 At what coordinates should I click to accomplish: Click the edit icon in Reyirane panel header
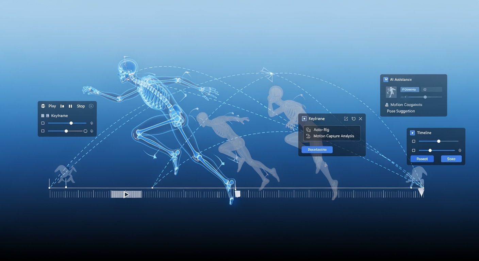(346, 119)
